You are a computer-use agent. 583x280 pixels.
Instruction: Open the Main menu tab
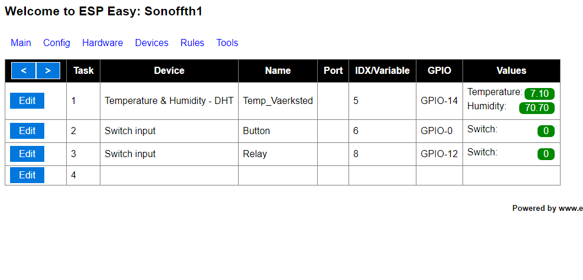pyautogui.click(x=21, y=43)
